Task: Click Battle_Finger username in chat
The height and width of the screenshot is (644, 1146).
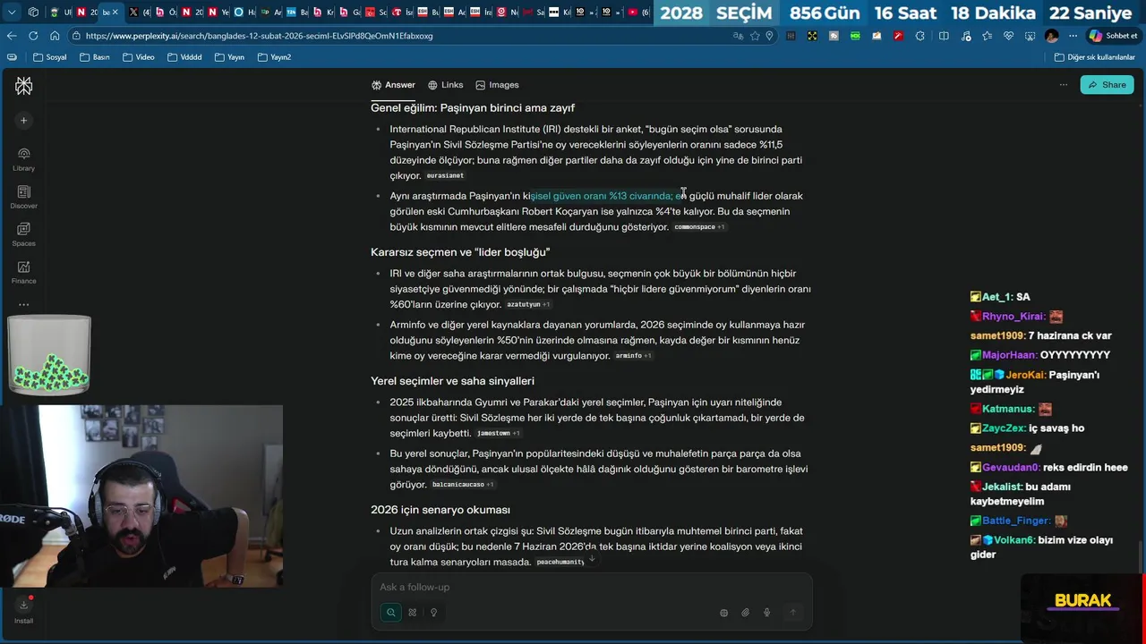Action: coord(1015,521)
